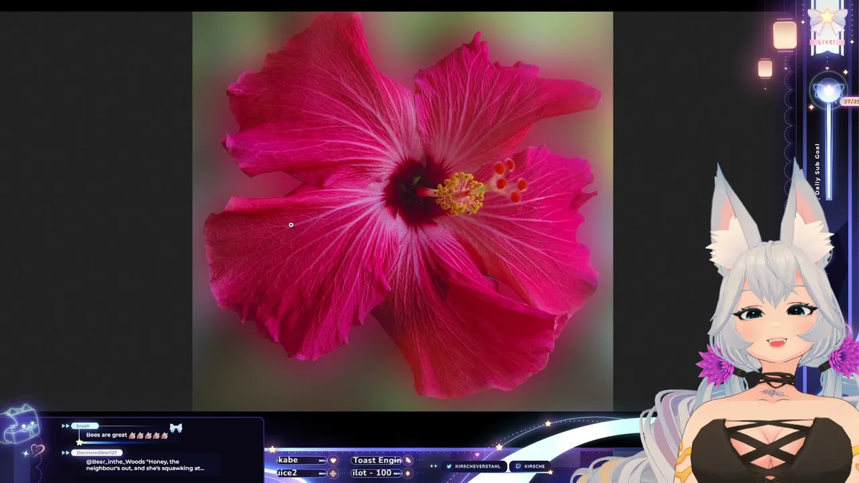The image size is (859, 483).
Task: Click the glowing crown butterfly orb
Action: (828, 92)
